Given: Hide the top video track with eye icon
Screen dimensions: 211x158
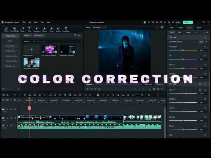Looking at the screenshot, I should (x=15, y=109).
